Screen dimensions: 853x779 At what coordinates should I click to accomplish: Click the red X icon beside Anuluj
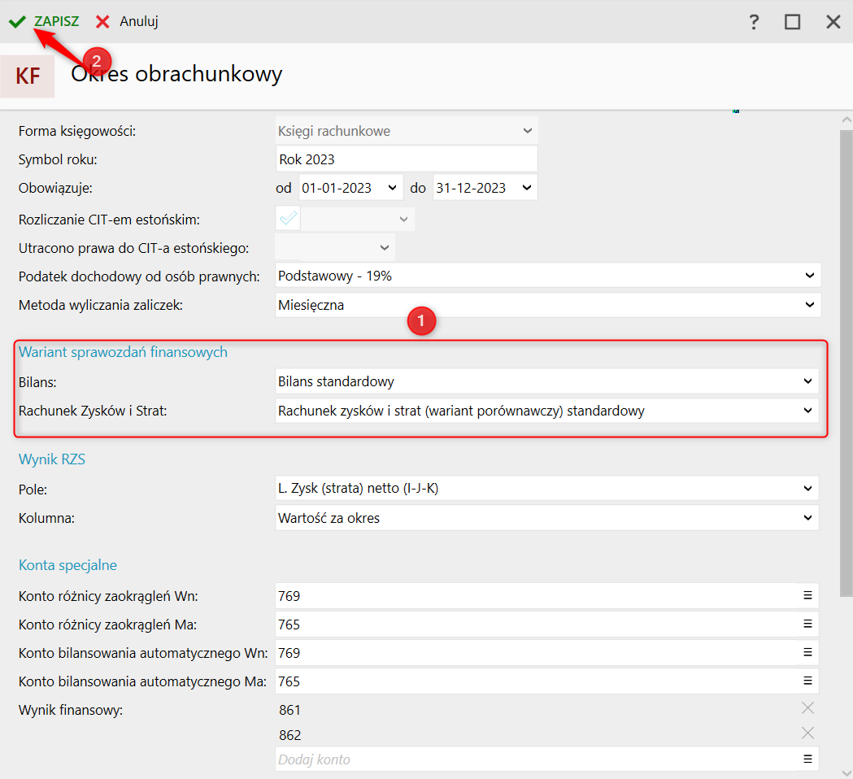click(x=102, y=22)
